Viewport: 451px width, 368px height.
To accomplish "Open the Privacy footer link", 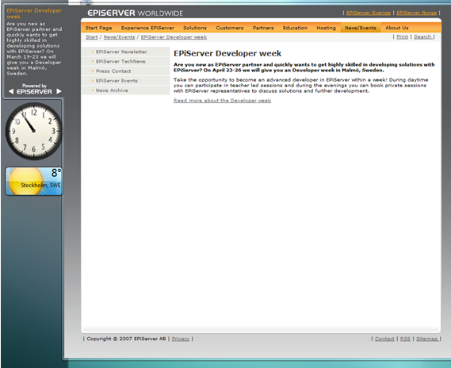I will (181, 339).
